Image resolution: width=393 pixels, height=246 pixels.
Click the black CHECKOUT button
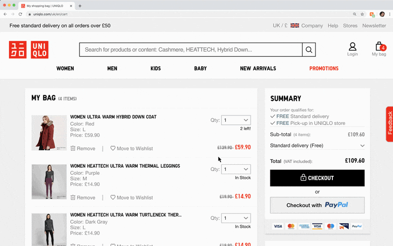pos(317,178)
